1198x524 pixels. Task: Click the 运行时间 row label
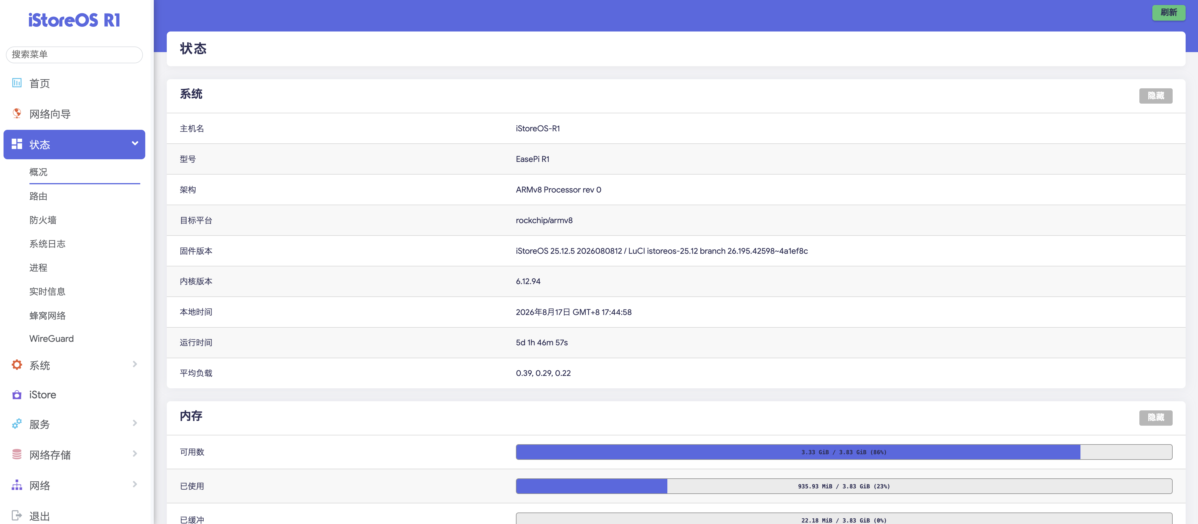pos(196,343)
